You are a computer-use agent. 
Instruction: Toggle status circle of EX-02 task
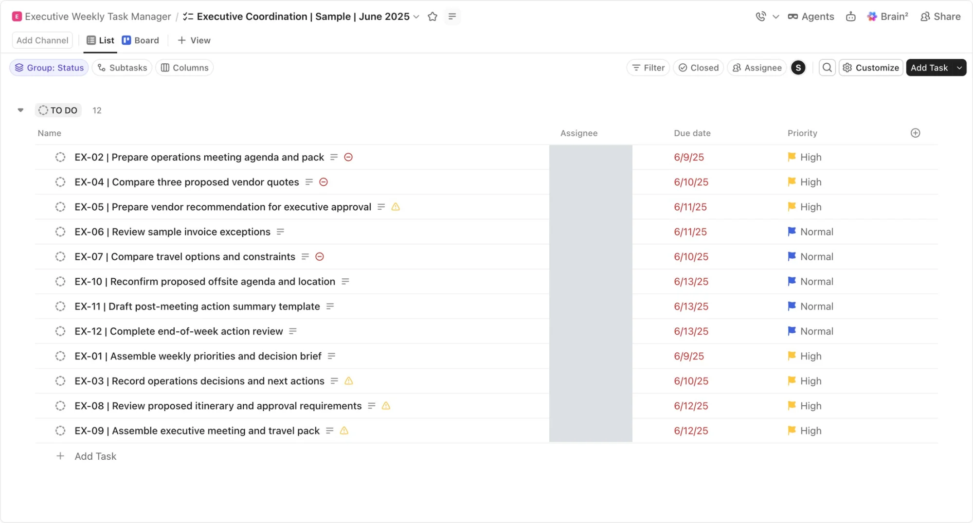(60, 157)
